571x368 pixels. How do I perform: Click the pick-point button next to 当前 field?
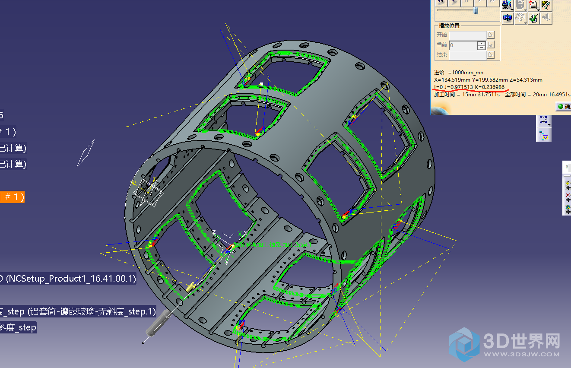coord(491,45)
